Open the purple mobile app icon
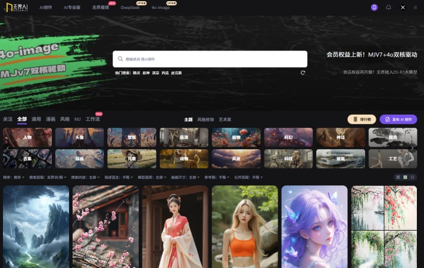 [374, 7]
